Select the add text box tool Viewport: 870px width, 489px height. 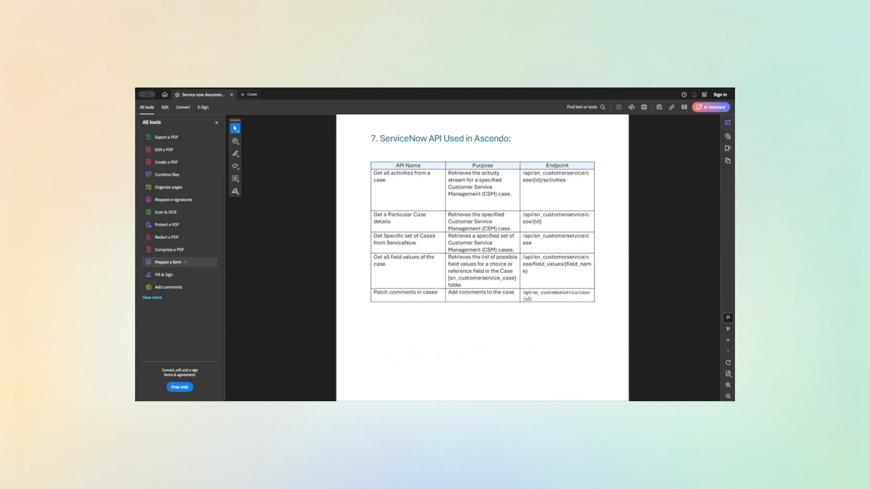point(235,178)
